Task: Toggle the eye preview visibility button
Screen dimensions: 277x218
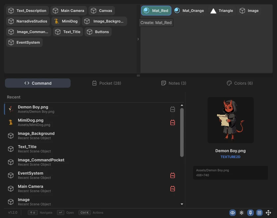Action: click(233, 213)
